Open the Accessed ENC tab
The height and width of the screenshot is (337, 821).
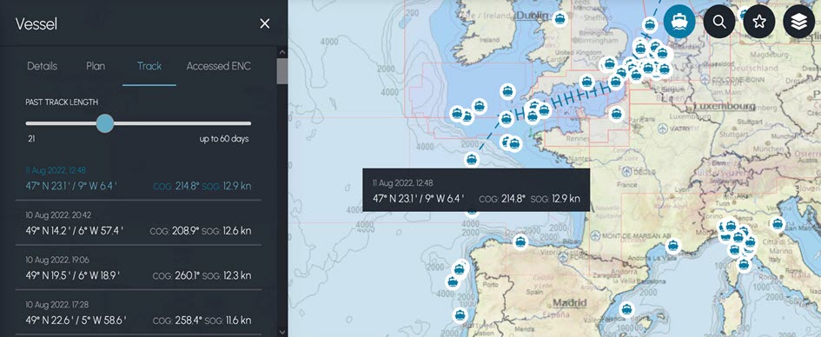pos(219,66)
